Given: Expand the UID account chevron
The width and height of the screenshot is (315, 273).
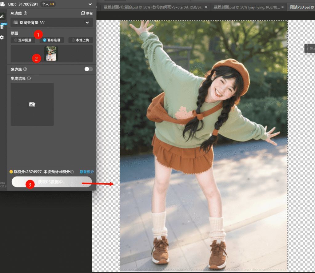Looking at the screenshot, I should coord(90,4).
